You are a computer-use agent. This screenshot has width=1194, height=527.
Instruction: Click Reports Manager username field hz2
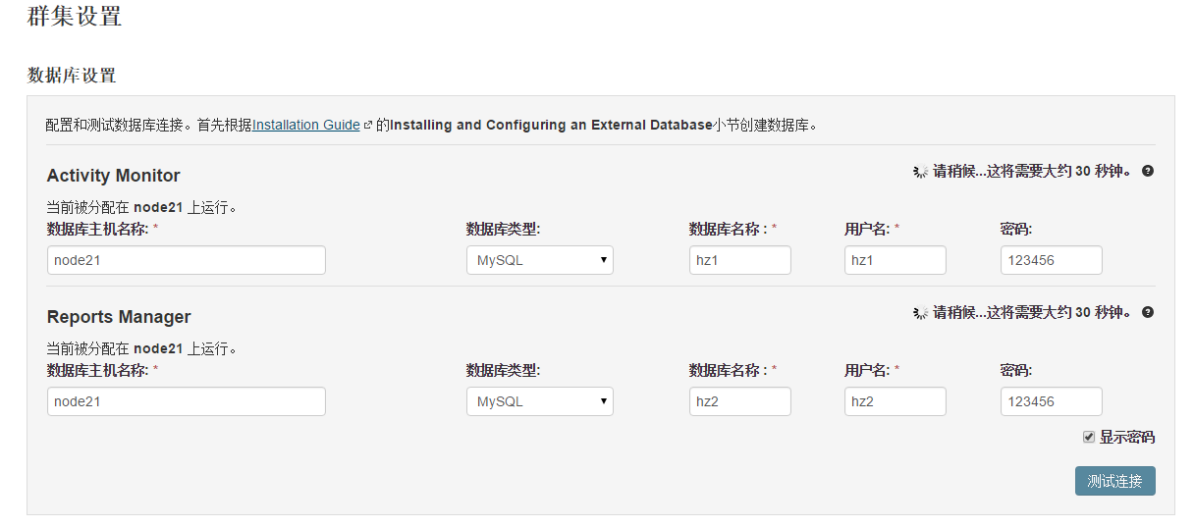click(x=895, y=401)
